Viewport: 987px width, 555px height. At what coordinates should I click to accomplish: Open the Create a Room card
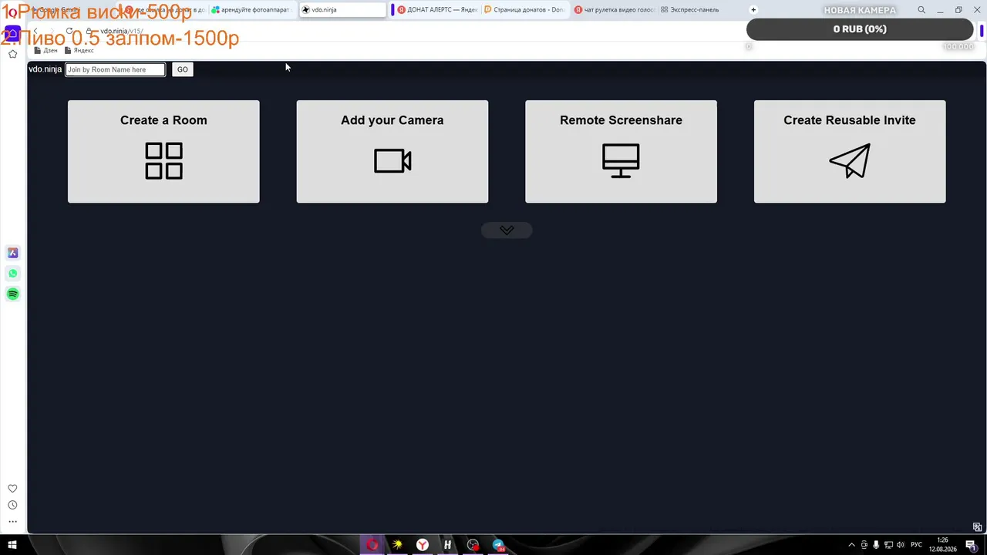point(163,151)
